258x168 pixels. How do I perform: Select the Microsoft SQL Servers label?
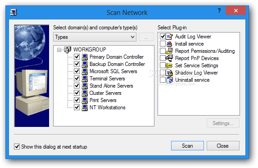pos(113,71)
